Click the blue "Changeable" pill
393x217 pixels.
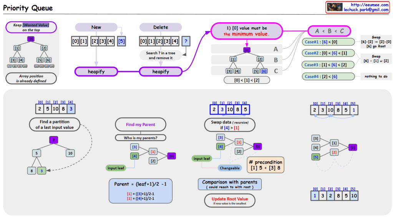click(x=229, y=168)
